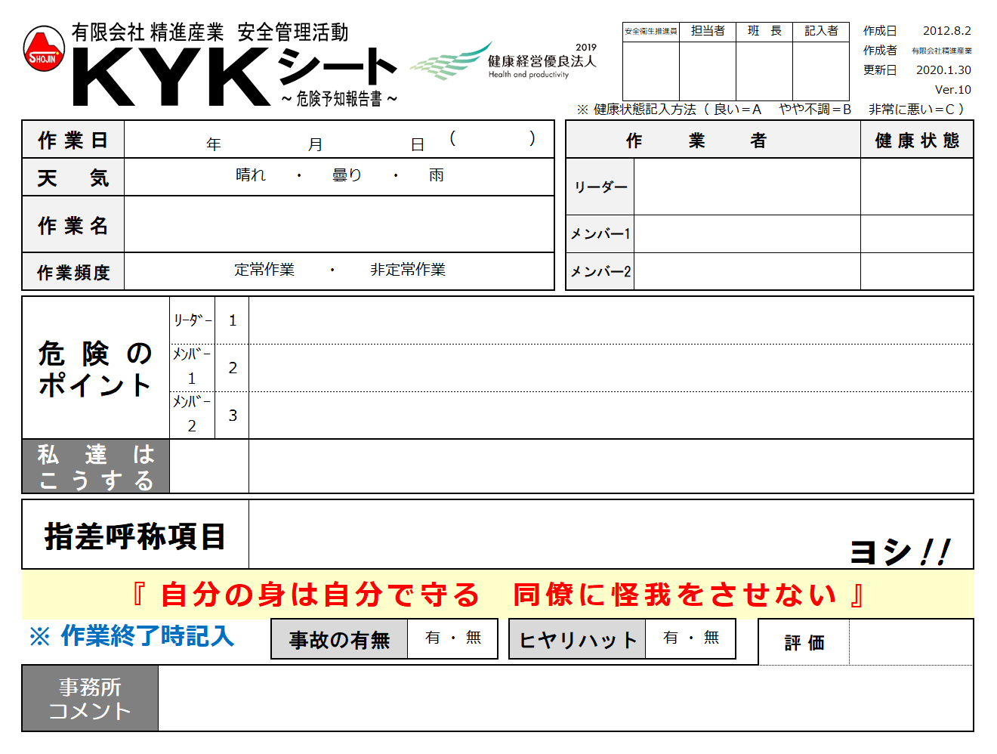Click danger point line 2 entry field
This screenshot has height=754, width=997.
coord(610,367)
